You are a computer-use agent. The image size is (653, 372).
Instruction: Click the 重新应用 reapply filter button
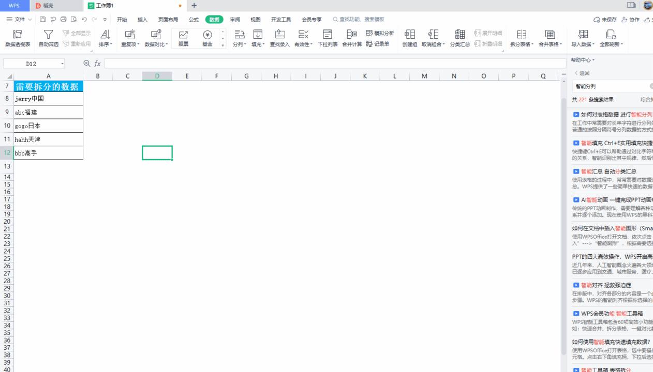pos(77,43)
